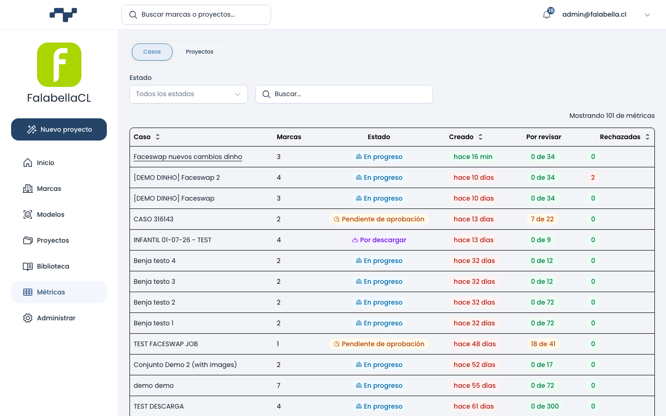Click the Biblioteca book icon

(28, 266)
